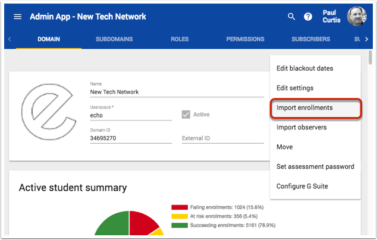377x240 pixels.
Task: Click the red pie chart slice
Action: click(x=141, y=223)
